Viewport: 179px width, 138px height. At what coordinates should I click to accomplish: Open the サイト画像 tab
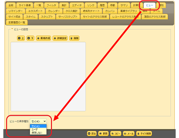tap(25, 5)
